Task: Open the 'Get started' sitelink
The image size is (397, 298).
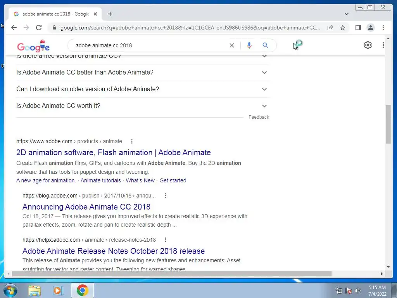Action: point(173,180)
